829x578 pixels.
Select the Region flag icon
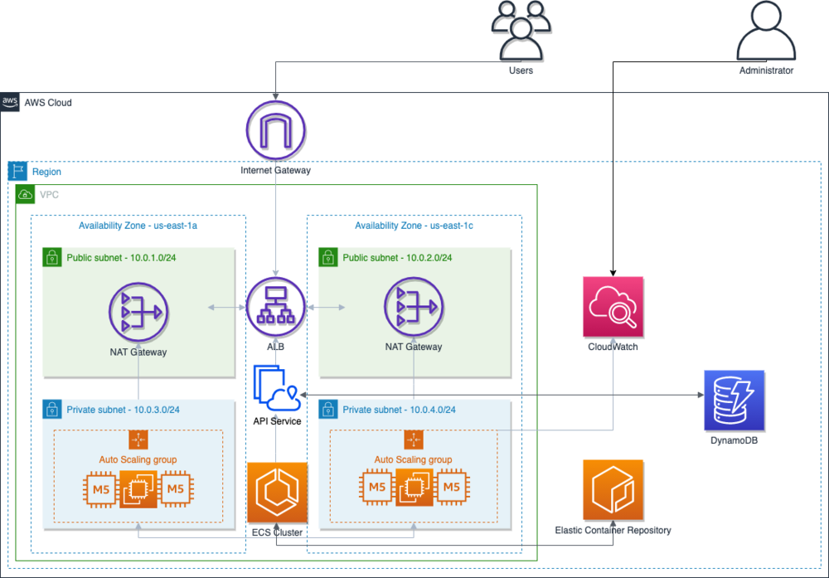coord(17,171)
